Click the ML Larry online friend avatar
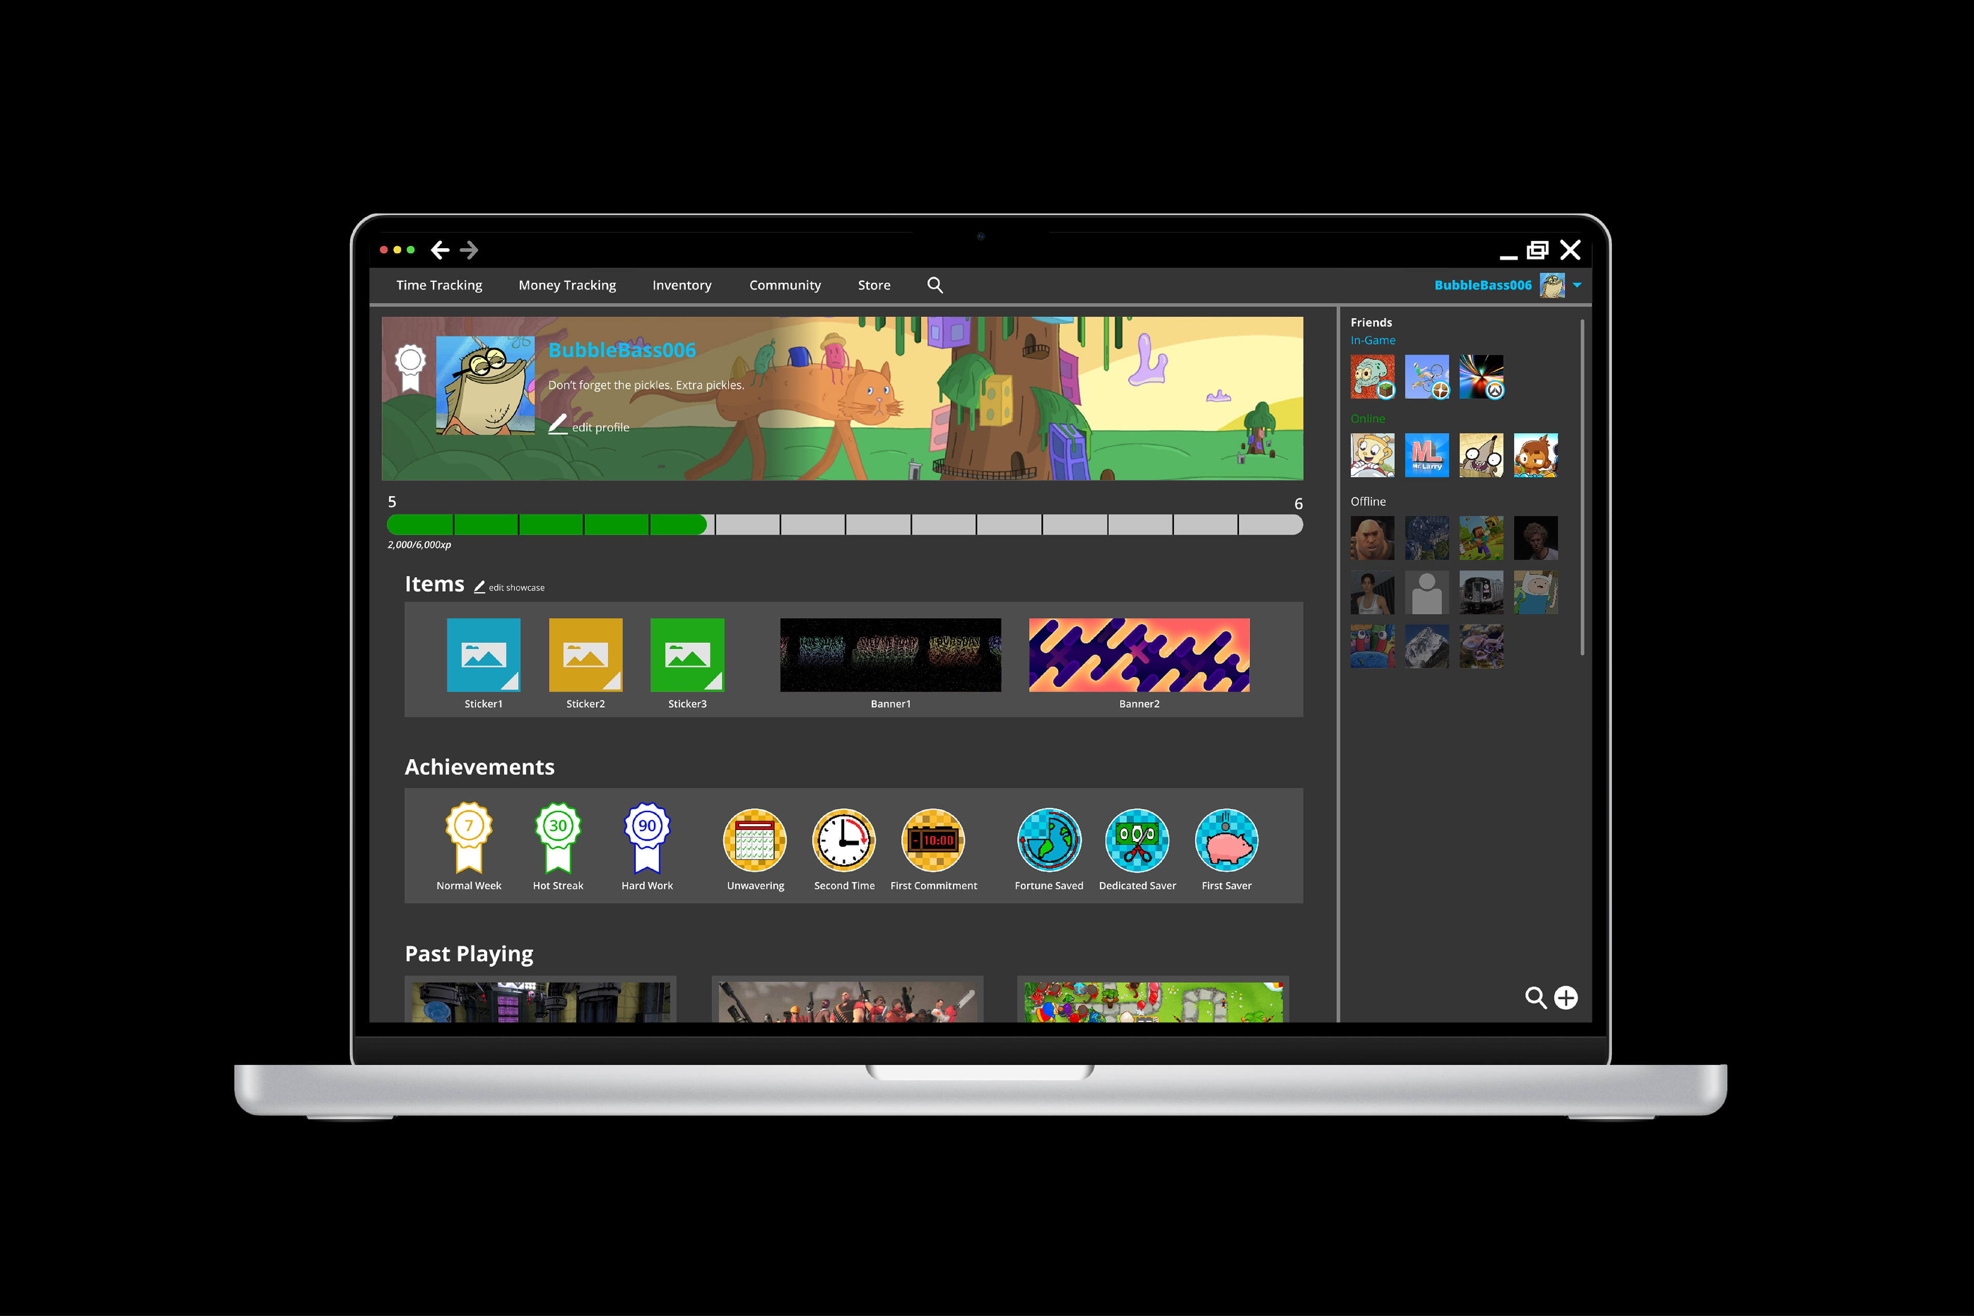The height and width of the screenshot is (1316, 1974). (1427, 455)
